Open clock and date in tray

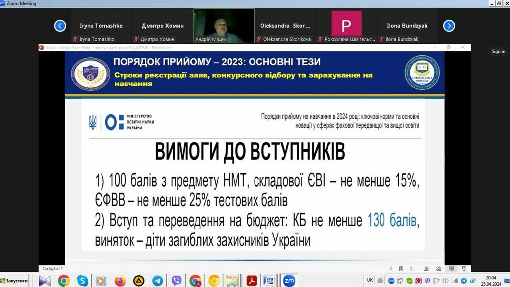tap(491, 281)
